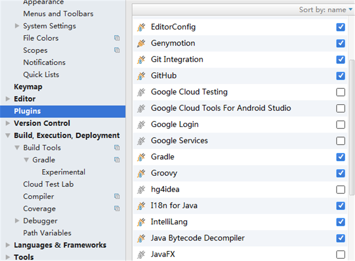Click the project-level icon beside Gradle setting
The height and width of the screenshot is (261, 355).
pos(117,160)
